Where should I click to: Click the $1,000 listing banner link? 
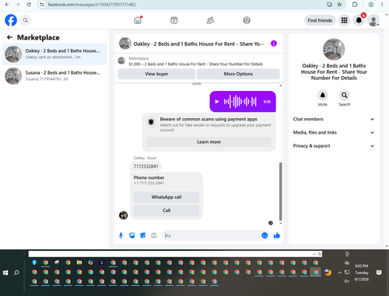point(196,64)
